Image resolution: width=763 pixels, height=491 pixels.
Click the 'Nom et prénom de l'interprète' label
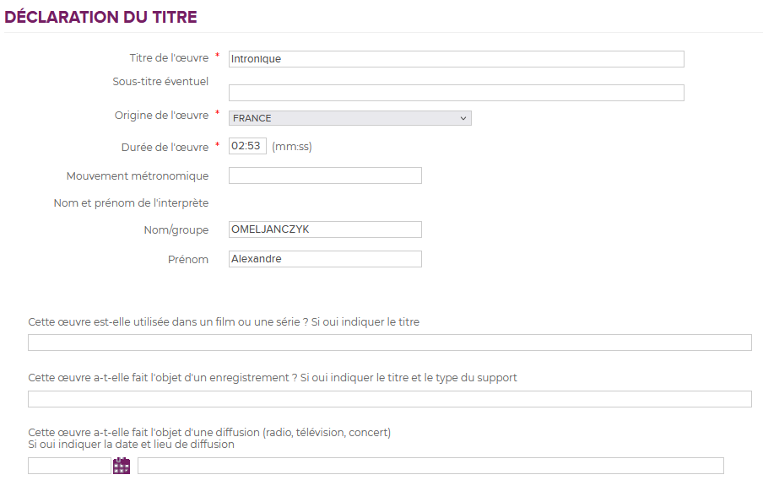click(131, 203)
